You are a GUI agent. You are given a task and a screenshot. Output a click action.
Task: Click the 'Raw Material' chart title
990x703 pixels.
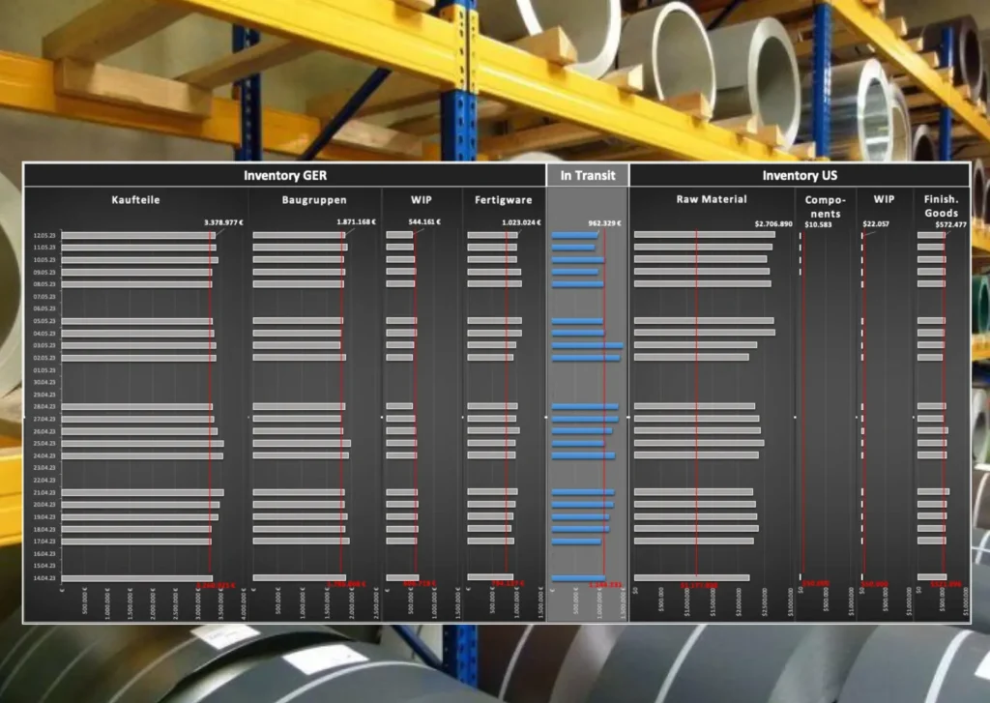point(712,199)
